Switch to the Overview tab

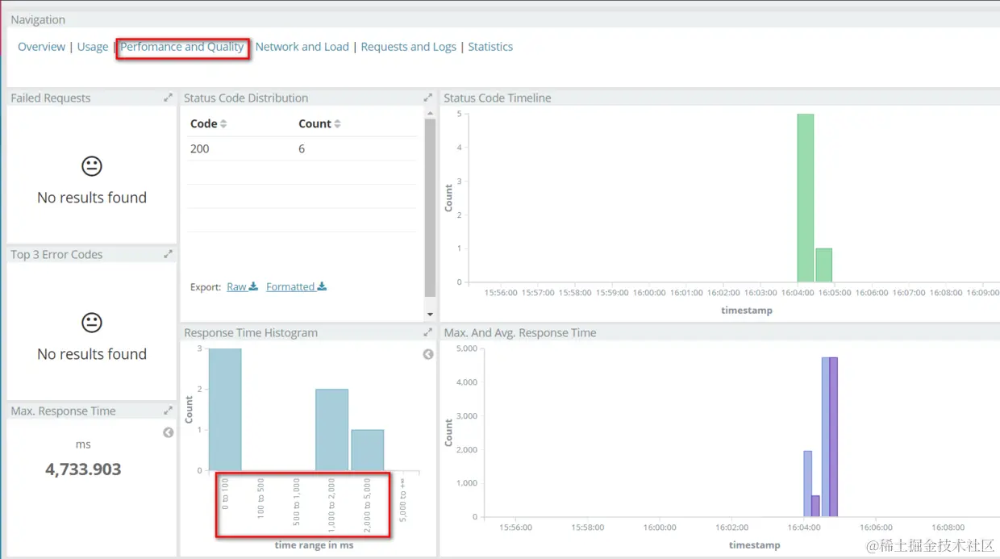click(41, 46)
